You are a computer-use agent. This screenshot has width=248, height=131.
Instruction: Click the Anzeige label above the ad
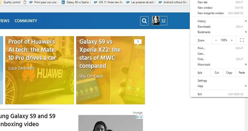(x=138, y=113)
